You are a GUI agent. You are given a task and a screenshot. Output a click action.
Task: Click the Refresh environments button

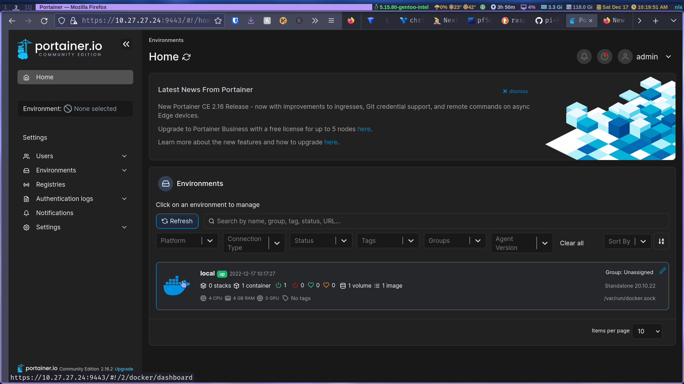(x=177, y=221)
